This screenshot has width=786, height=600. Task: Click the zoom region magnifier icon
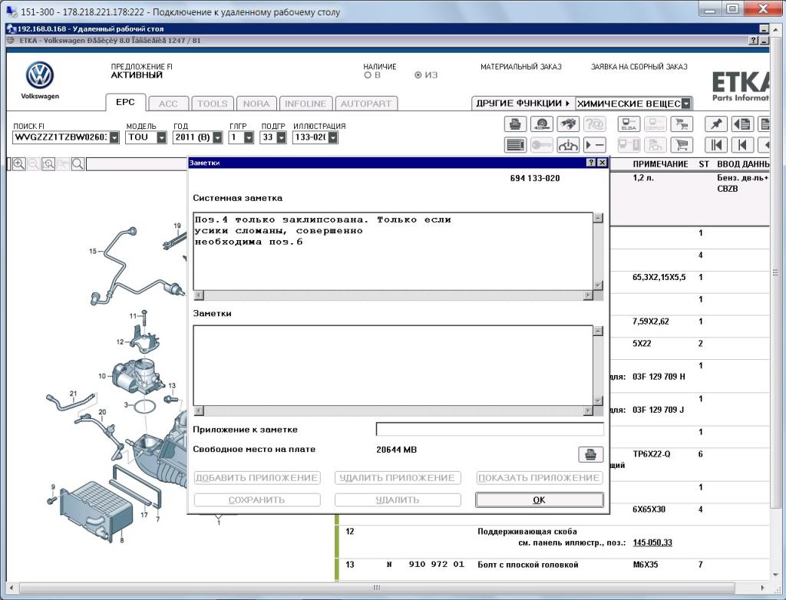tap(48, 164)
